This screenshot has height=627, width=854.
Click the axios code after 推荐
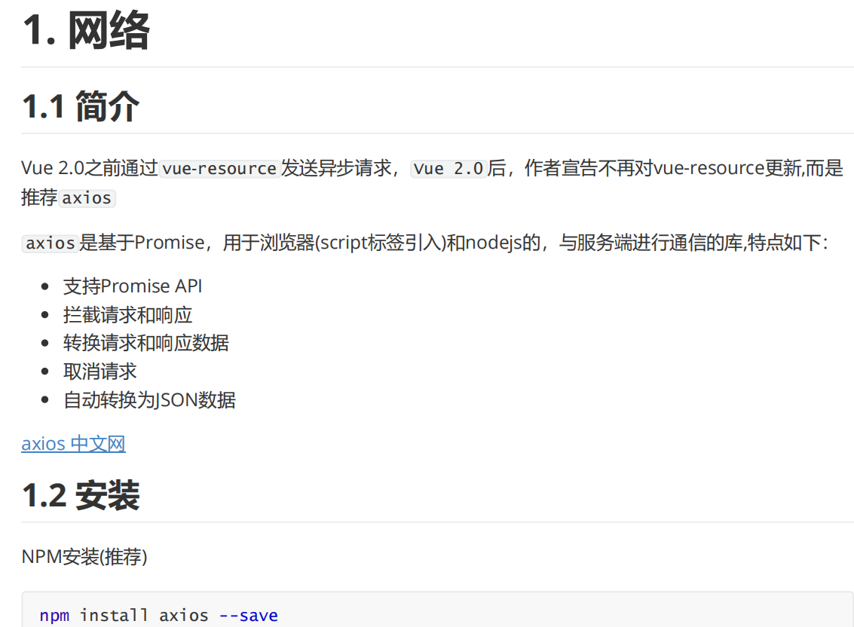[x=87, y=197]
